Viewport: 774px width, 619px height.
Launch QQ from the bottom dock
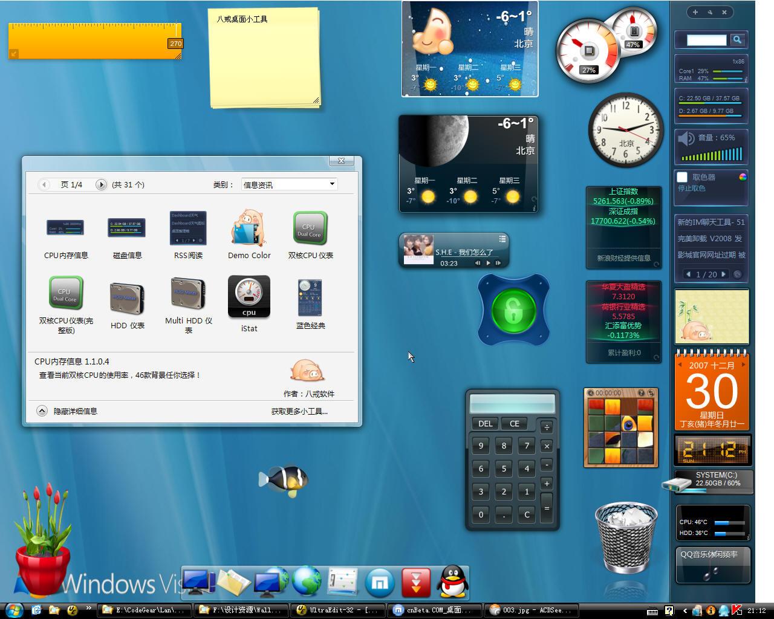point(452,582)
